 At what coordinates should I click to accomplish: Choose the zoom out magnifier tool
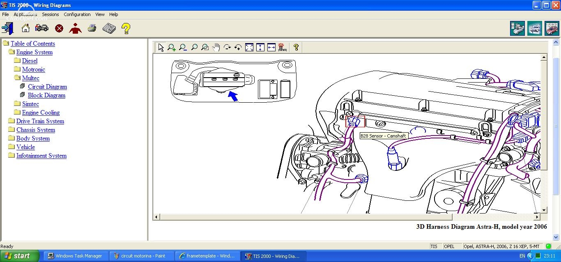click(x=183, y=47)
